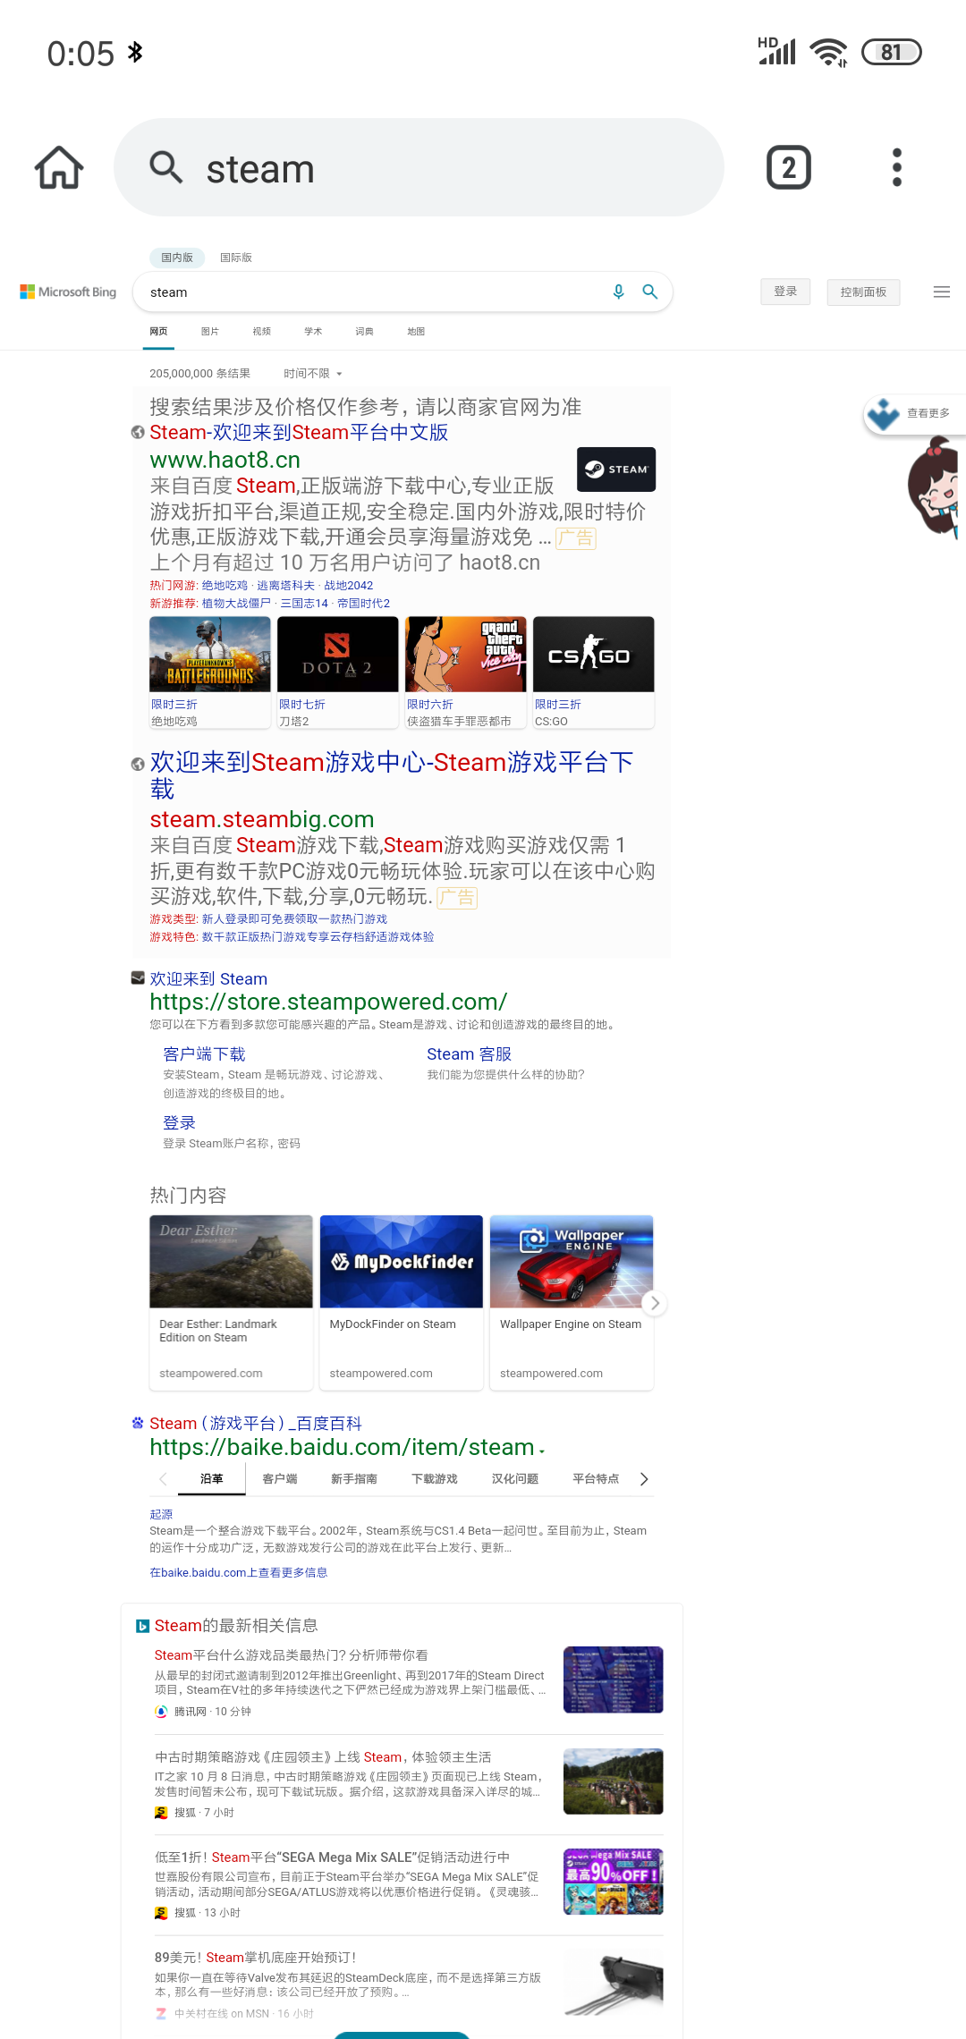
Task: Select the 网页 search tab
Action: (x=159, y=332)
